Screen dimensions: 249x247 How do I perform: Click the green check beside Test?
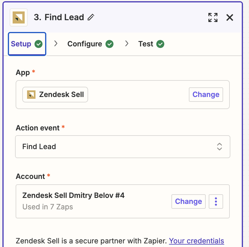(x=160, y=44)
